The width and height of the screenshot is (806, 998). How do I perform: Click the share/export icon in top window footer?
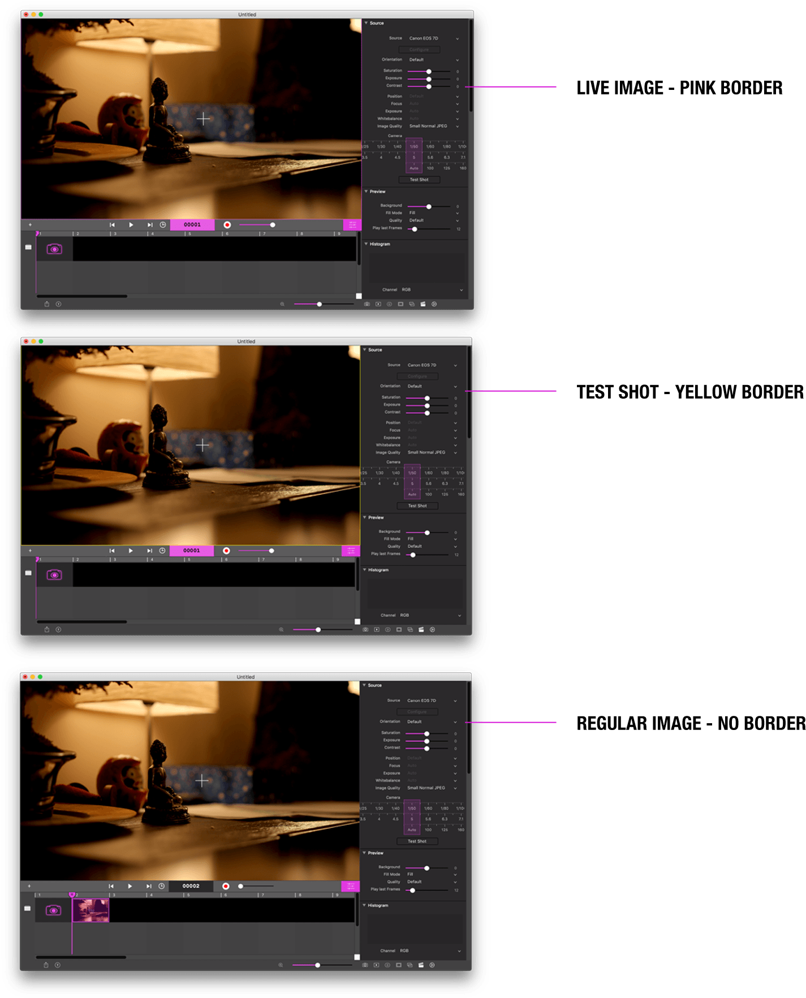point(47,304)
